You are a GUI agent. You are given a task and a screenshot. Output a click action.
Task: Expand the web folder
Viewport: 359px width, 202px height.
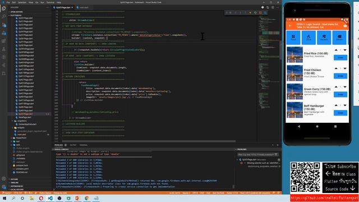(18, 145)
